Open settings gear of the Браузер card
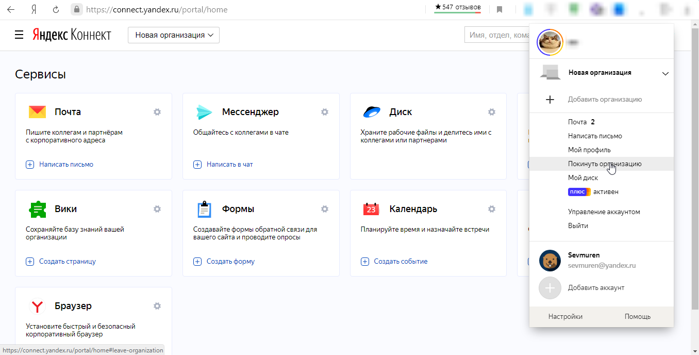This screenshot has width=699, height=355. point(157,306)
